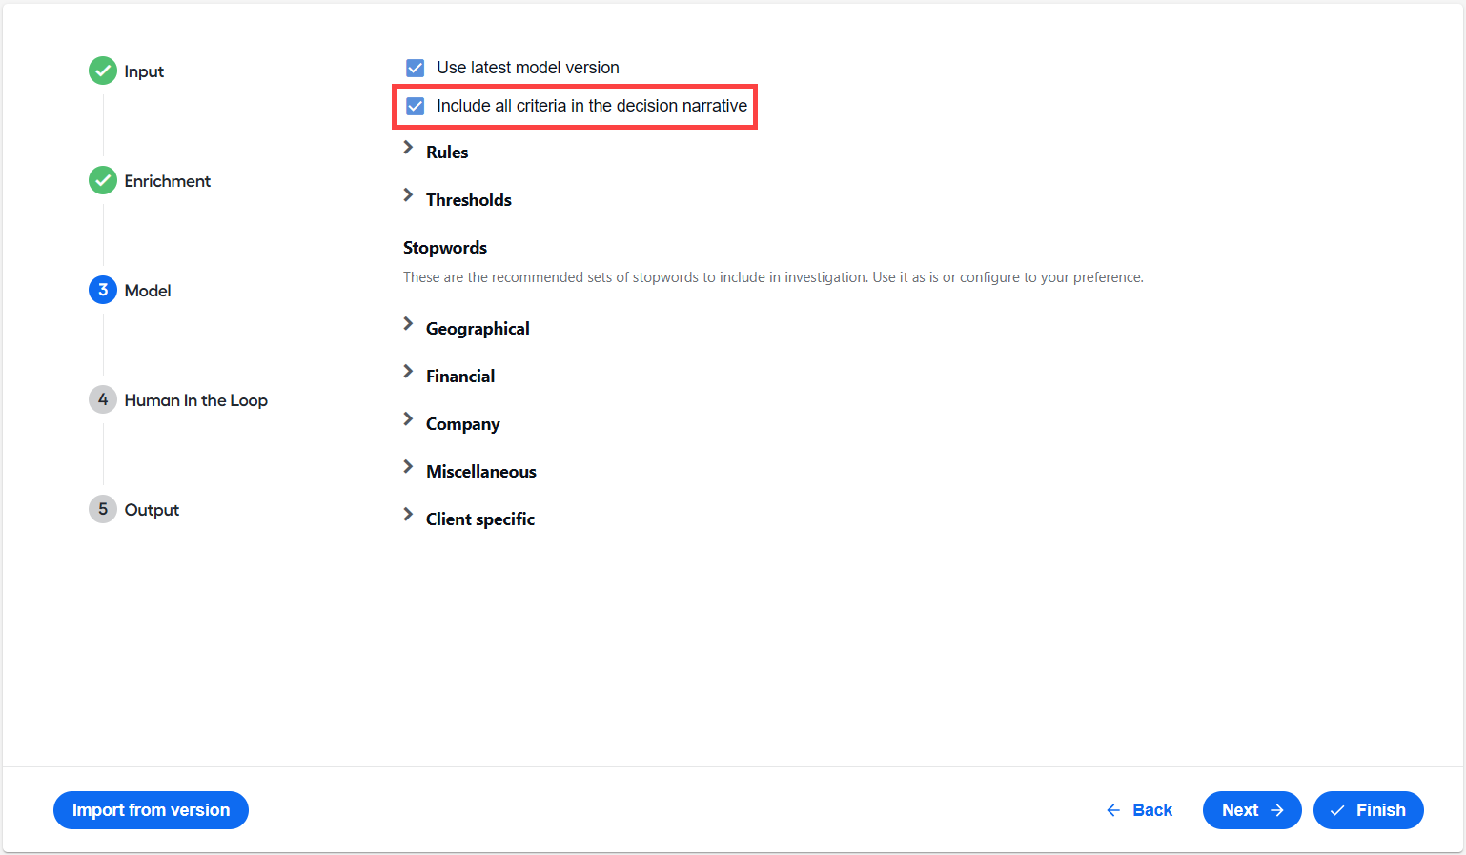Expand the Financial stopwords chevron
The height and width of the screenshot is (855, 1466).
point(408,372)
